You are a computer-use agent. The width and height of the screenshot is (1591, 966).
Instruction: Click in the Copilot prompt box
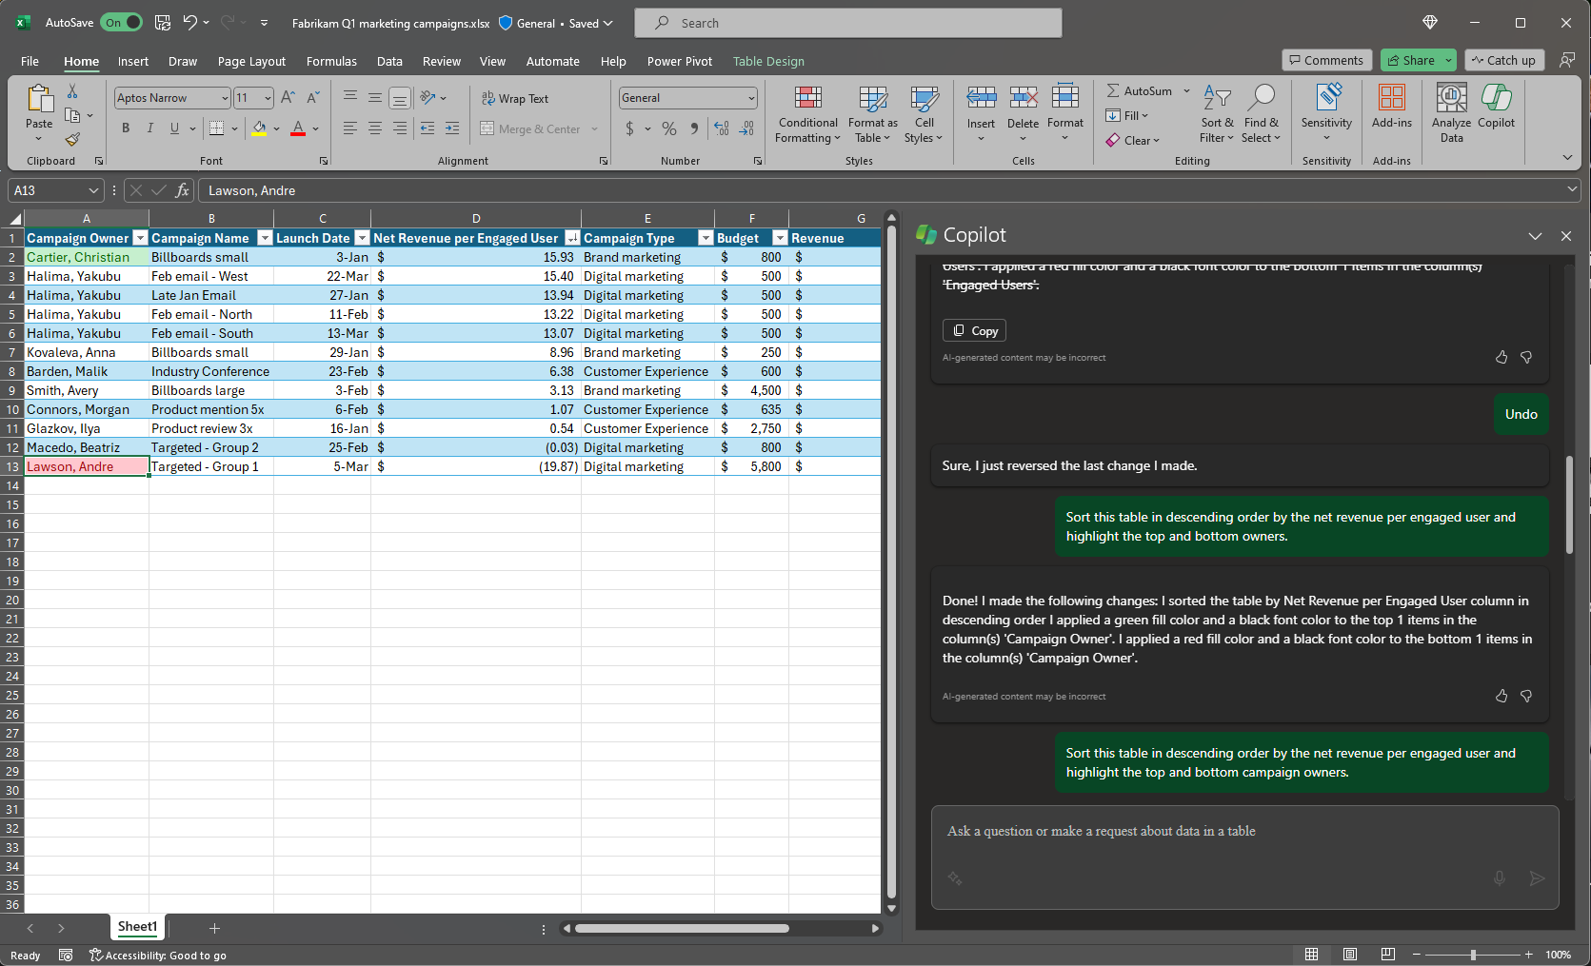coord(1244,858)
